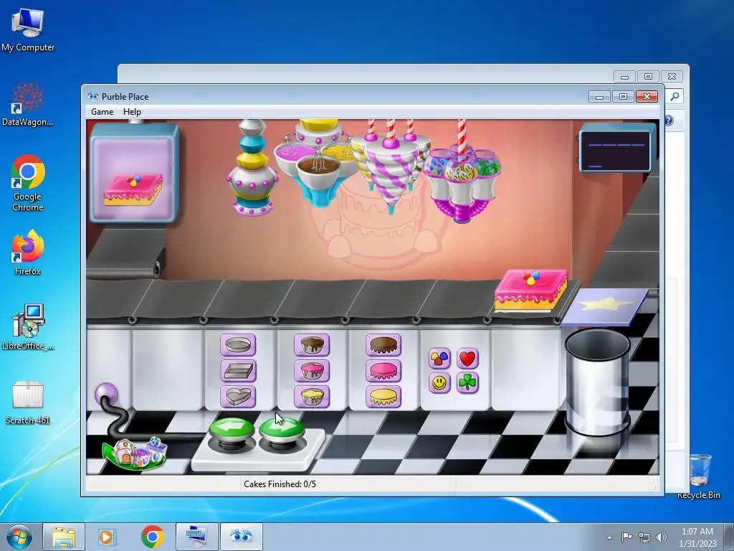Open Windows Media Player from taskbar
Image resolution: width=734 pixels, height=551 pixels.
click(x=107, y=537)
